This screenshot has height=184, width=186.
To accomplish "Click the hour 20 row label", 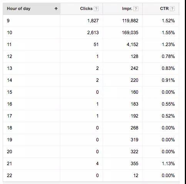I will click(10, 152).
